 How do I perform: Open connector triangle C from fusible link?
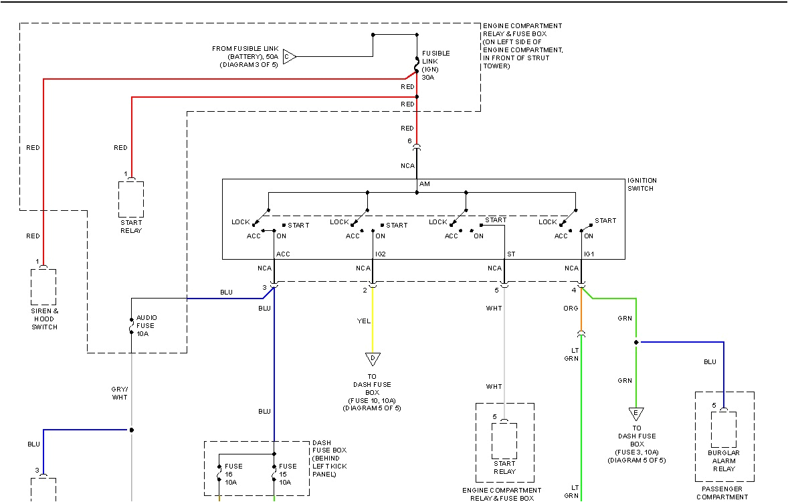tap(288, 57)
